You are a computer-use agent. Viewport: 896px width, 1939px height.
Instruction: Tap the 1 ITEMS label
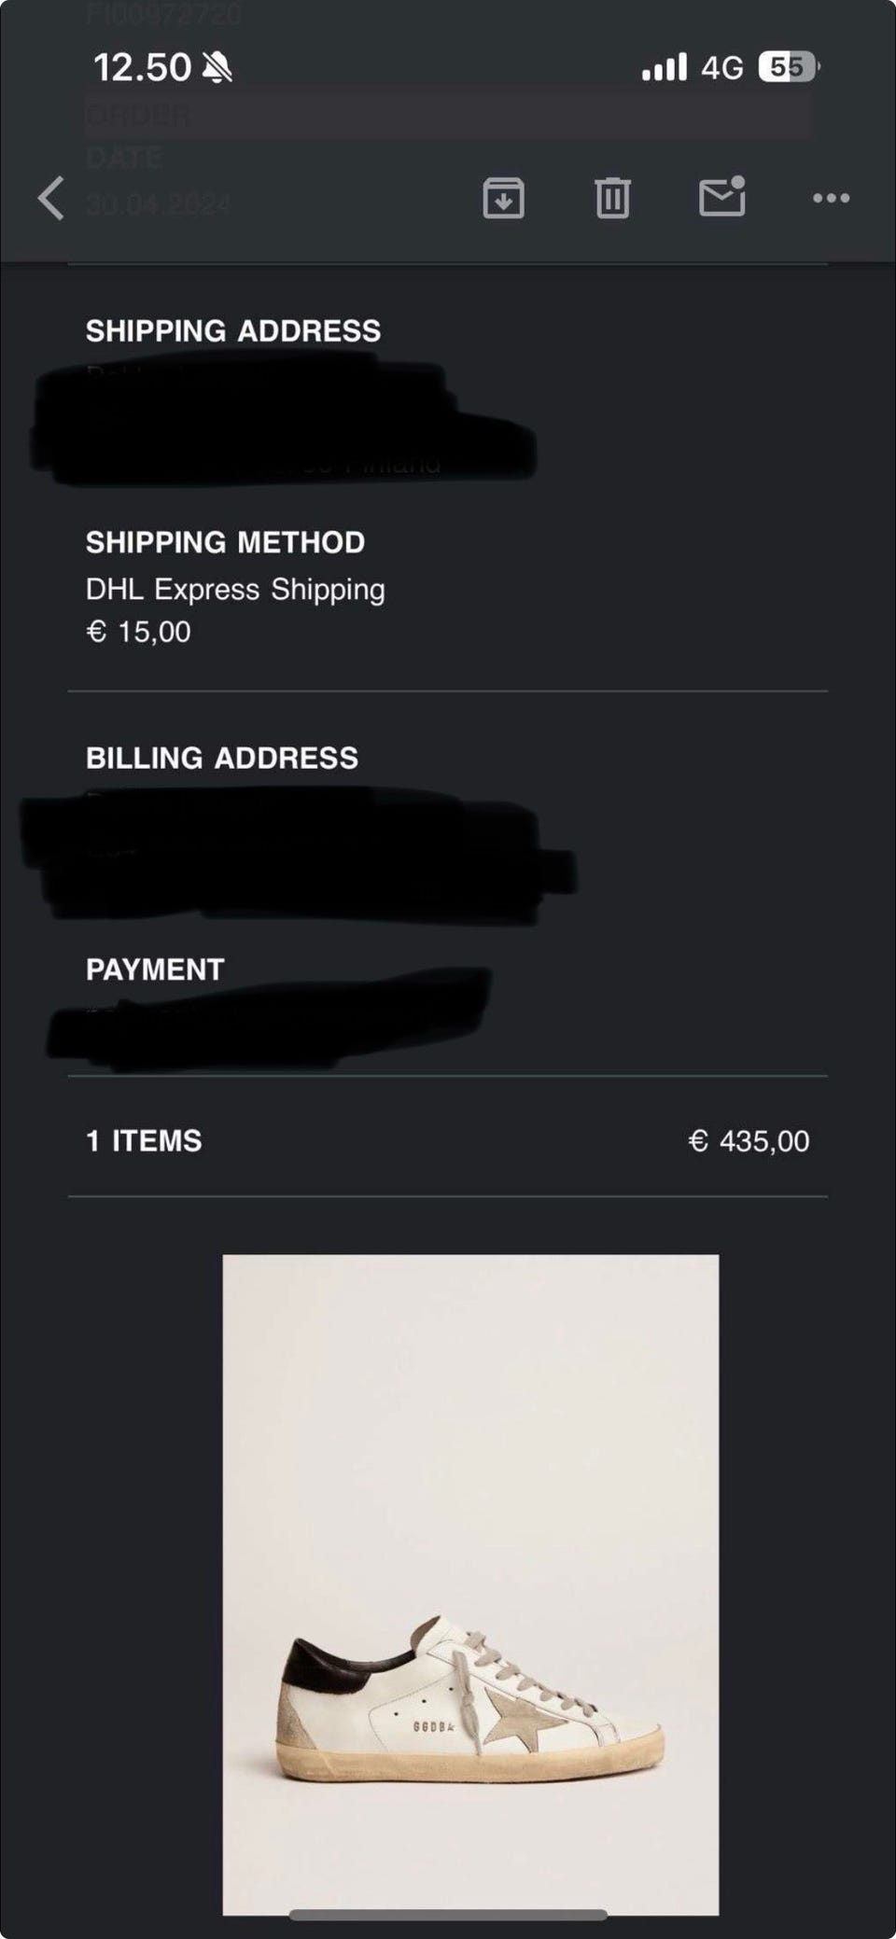point(144,1140)
